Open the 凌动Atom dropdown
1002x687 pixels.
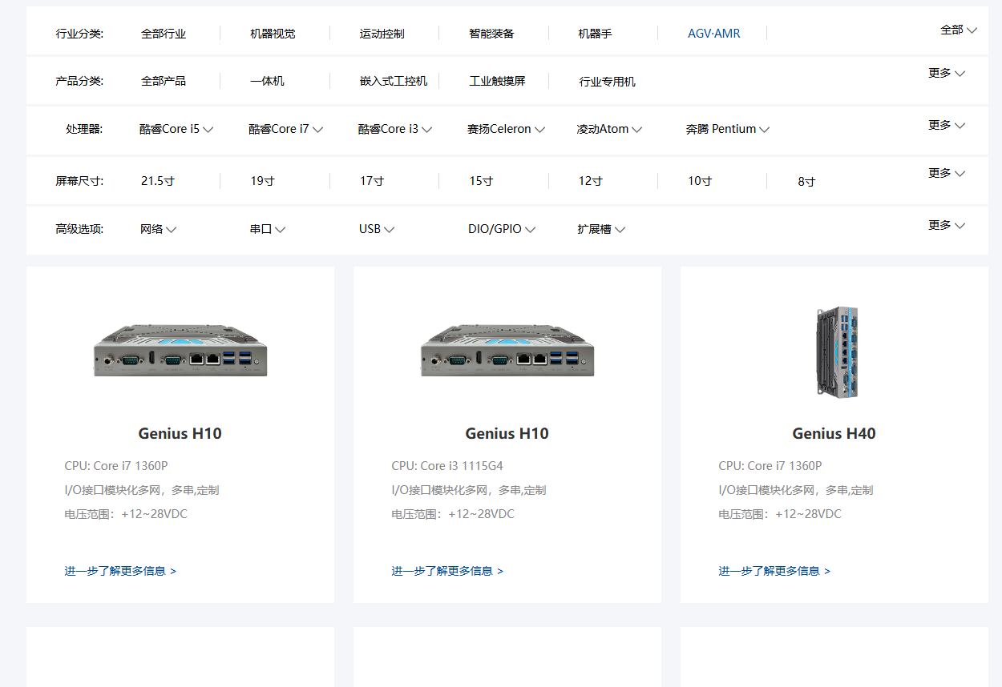(609, 129)
